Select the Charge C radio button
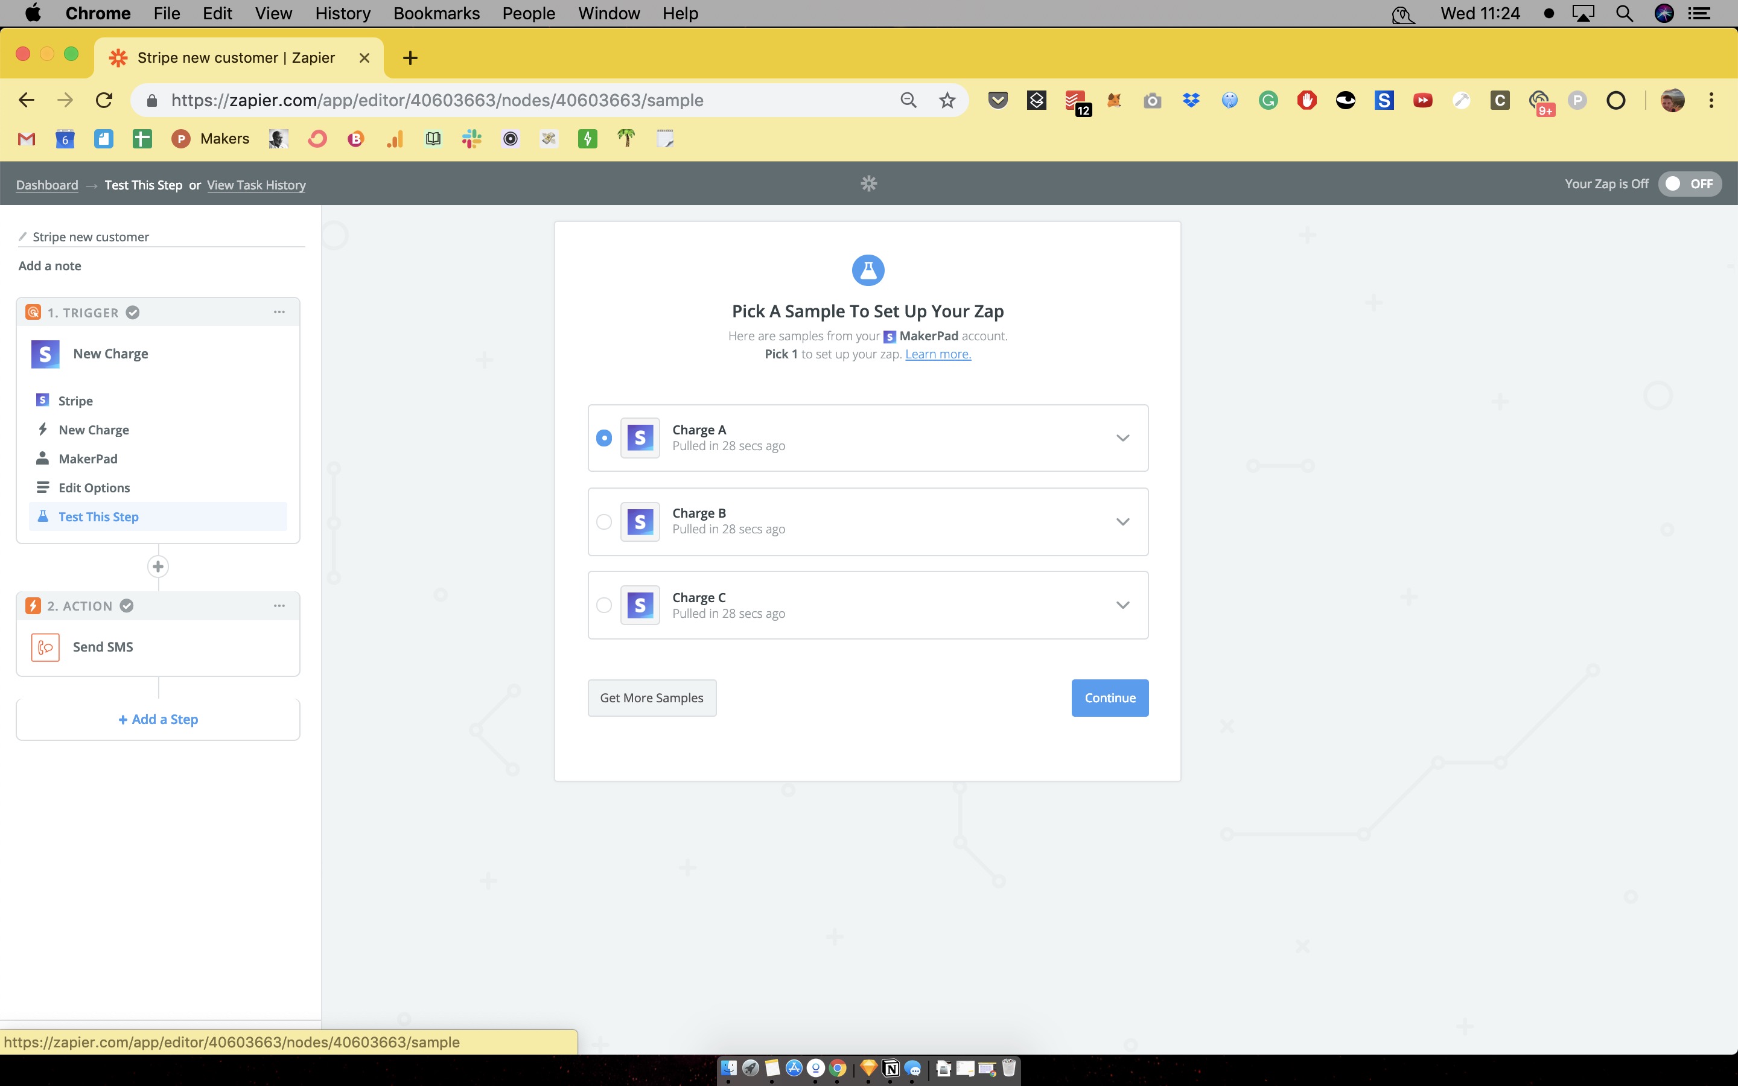 [604, 606]
